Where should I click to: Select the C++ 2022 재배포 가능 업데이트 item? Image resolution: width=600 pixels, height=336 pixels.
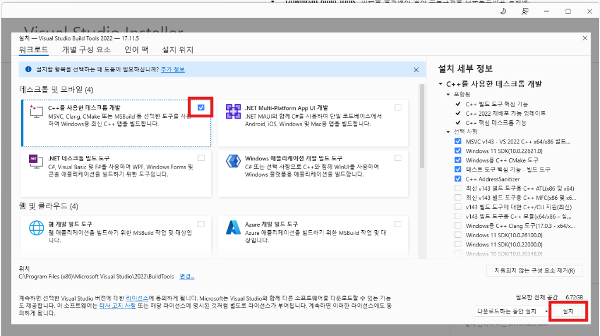pos(506,113)
